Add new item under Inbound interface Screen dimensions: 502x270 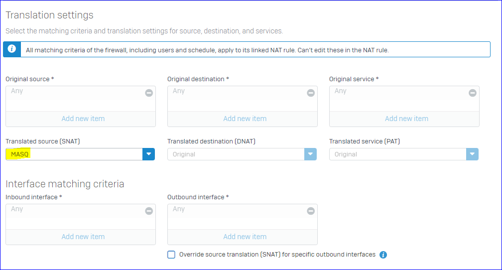point(83,237)
